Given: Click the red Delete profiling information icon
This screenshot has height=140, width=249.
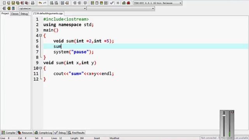Looking at the screenshot, I should 128,3.
